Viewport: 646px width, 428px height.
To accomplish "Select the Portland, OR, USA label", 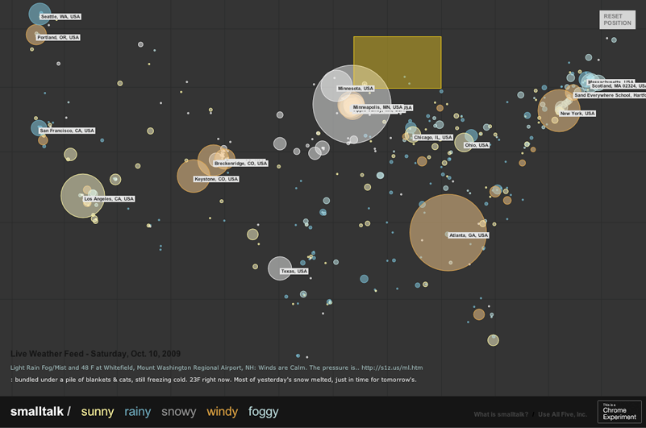I will tap(58, 37).
